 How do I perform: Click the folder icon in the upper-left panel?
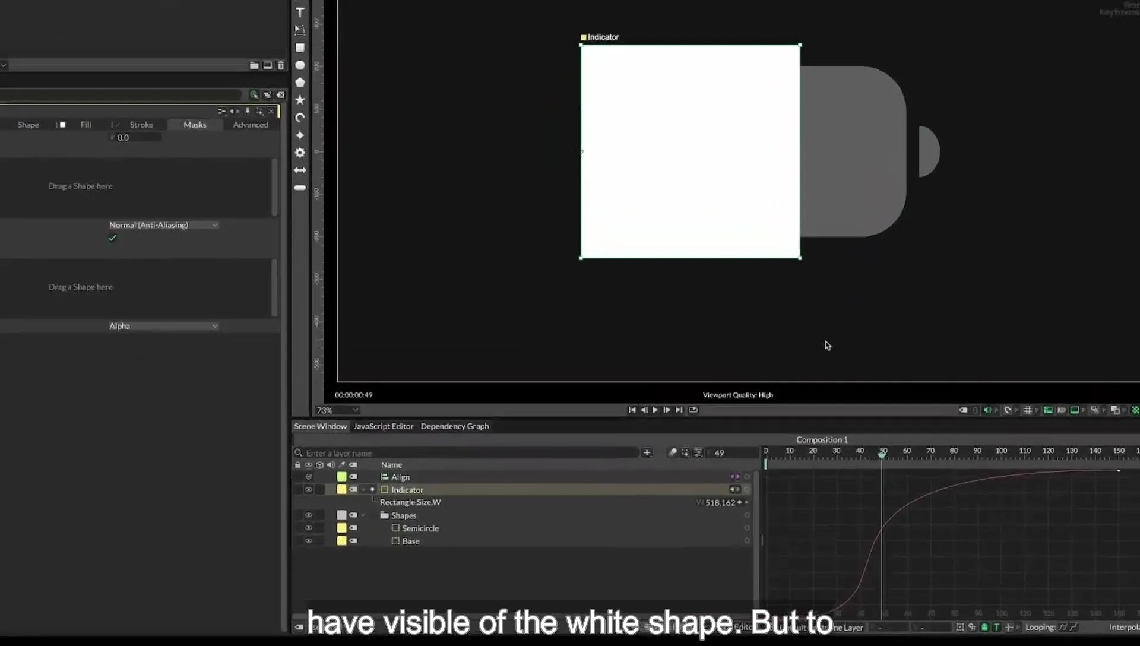click(x=254, y=65)
